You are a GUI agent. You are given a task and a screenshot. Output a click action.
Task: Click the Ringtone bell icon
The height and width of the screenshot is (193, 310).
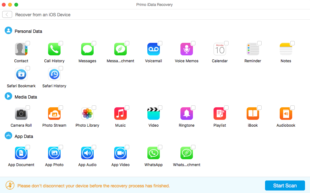click(x=186, y=114)
